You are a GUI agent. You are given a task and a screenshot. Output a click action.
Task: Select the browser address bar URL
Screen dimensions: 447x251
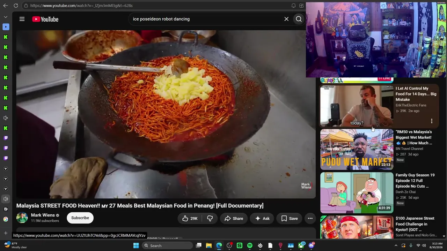point(81,6)
